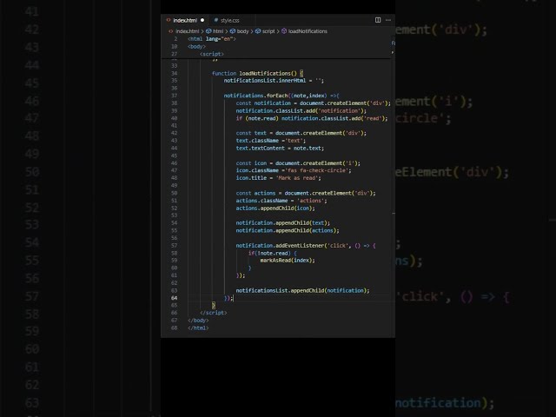Click 'notificationsList.innerHtml' assignment line
This screenshot has height=417, width=556.
pyautogui.click(x=274, y=81)
